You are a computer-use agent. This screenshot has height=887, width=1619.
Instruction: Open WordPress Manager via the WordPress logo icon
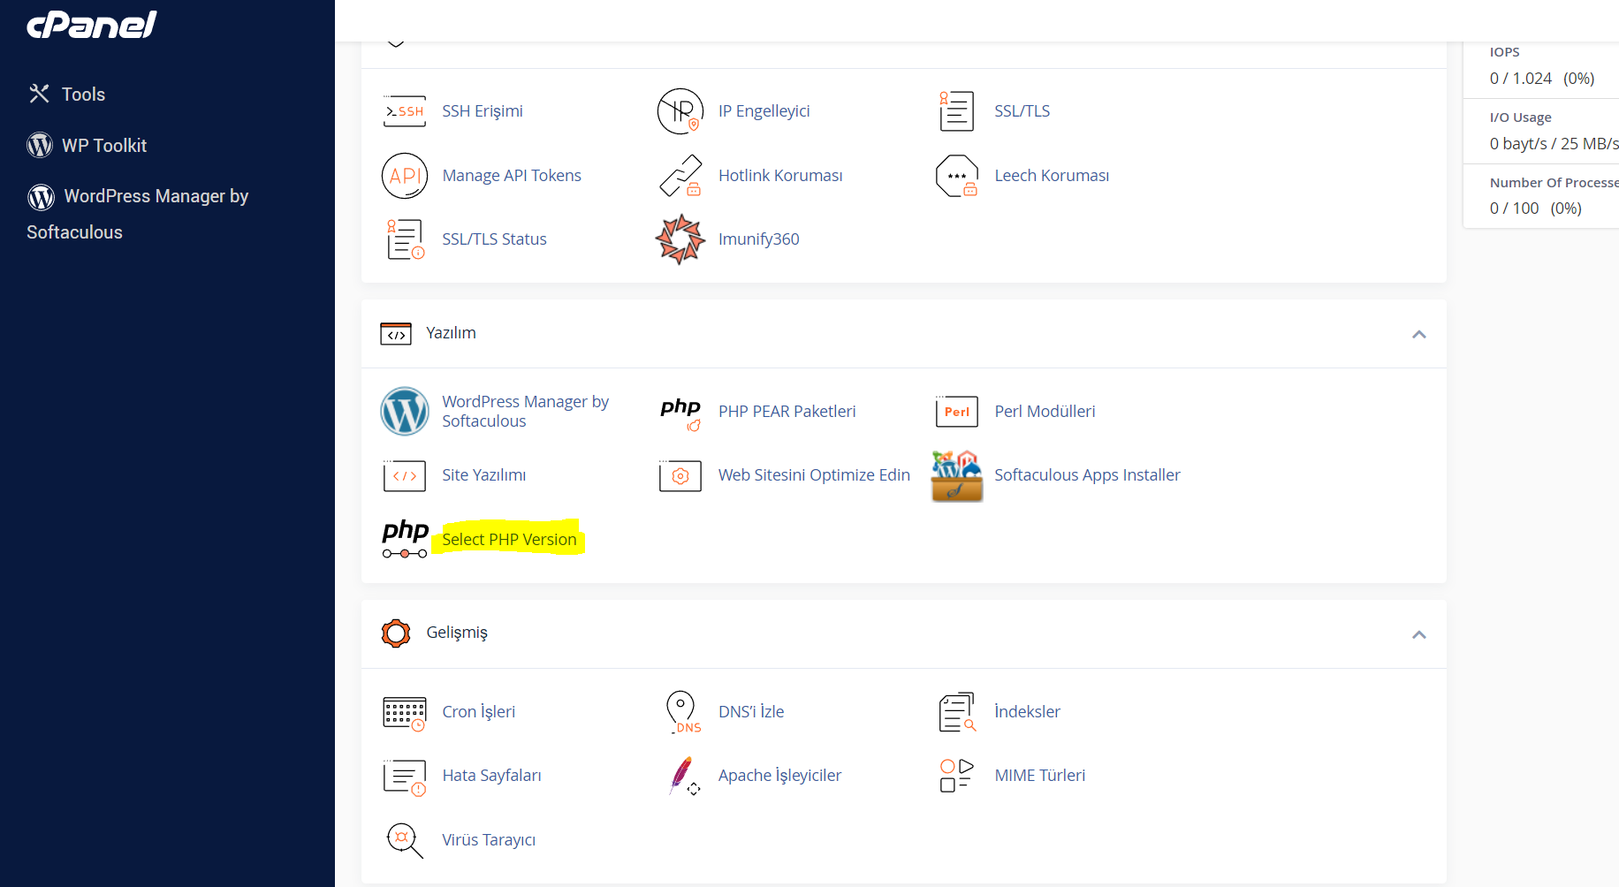click(404, 411)
